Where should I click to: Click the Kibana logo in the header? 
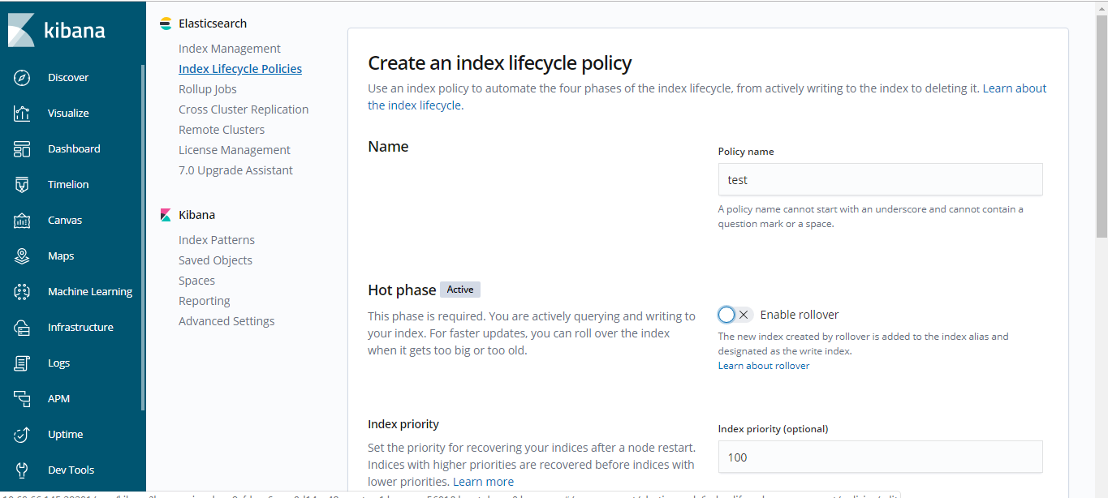point(57,31)
